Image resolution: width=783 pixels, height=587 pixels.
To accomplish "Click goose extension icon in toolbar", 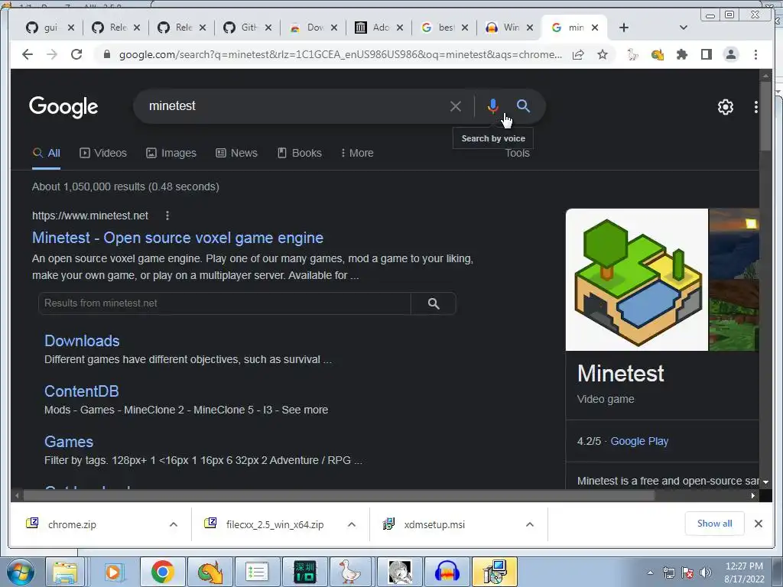I will [632, 54].
